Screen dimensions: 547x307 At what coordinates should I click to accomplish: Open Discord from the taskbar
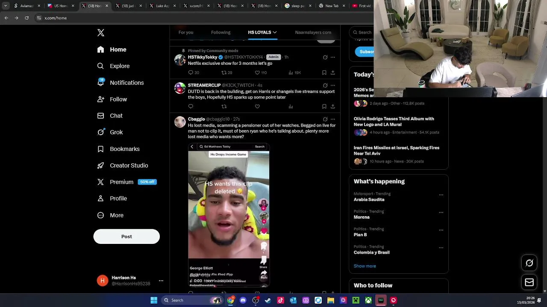(243, 300)
